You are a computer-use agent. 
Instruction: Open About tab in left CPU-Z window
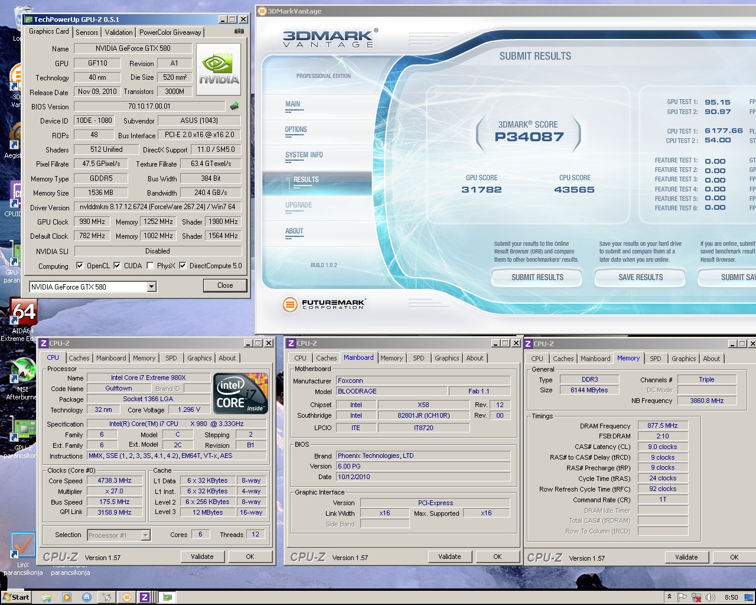(x=227, y=358)
